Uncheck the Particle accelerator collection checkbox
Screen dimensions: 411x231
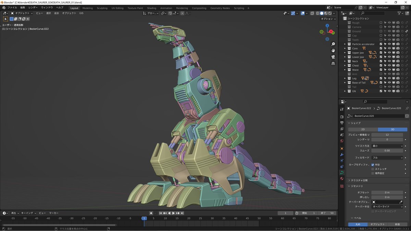(x=381, y=44)
